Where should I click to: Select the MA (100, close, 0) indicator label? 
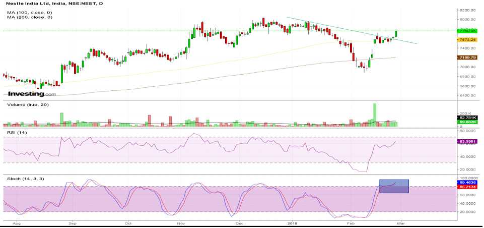pyautogui.click(x=30, y=13)
